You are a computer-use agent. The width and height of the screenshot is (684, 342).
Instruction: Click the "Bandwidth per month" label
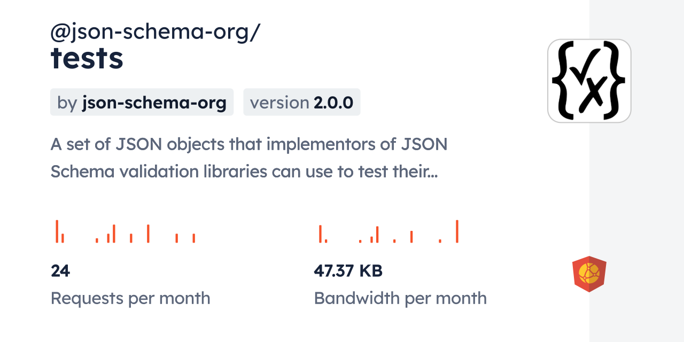[400, 298]
